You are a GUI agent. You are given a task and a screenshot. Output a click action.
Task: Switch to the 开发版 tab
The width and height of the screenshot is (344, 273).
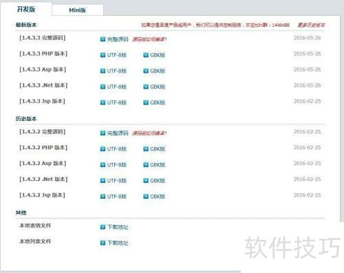[x=26, y=9]
